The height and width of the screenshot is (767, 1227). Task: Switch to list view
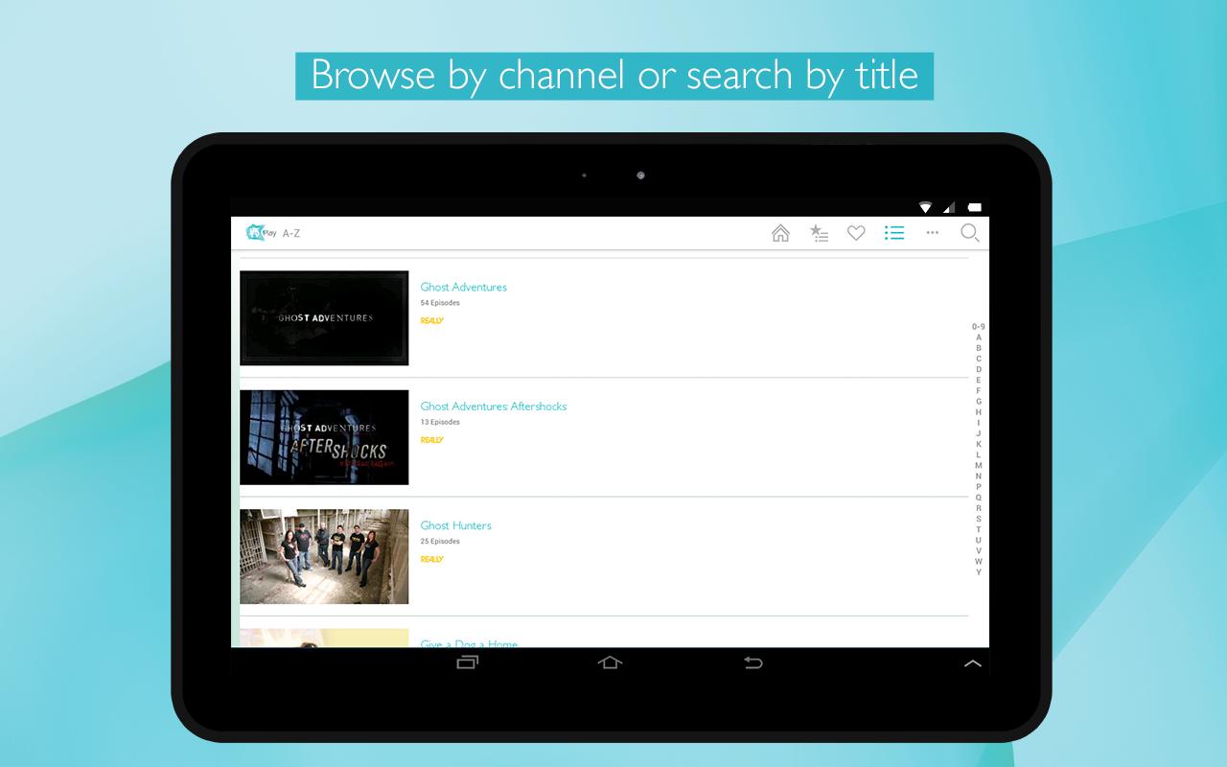pos(893,232)
